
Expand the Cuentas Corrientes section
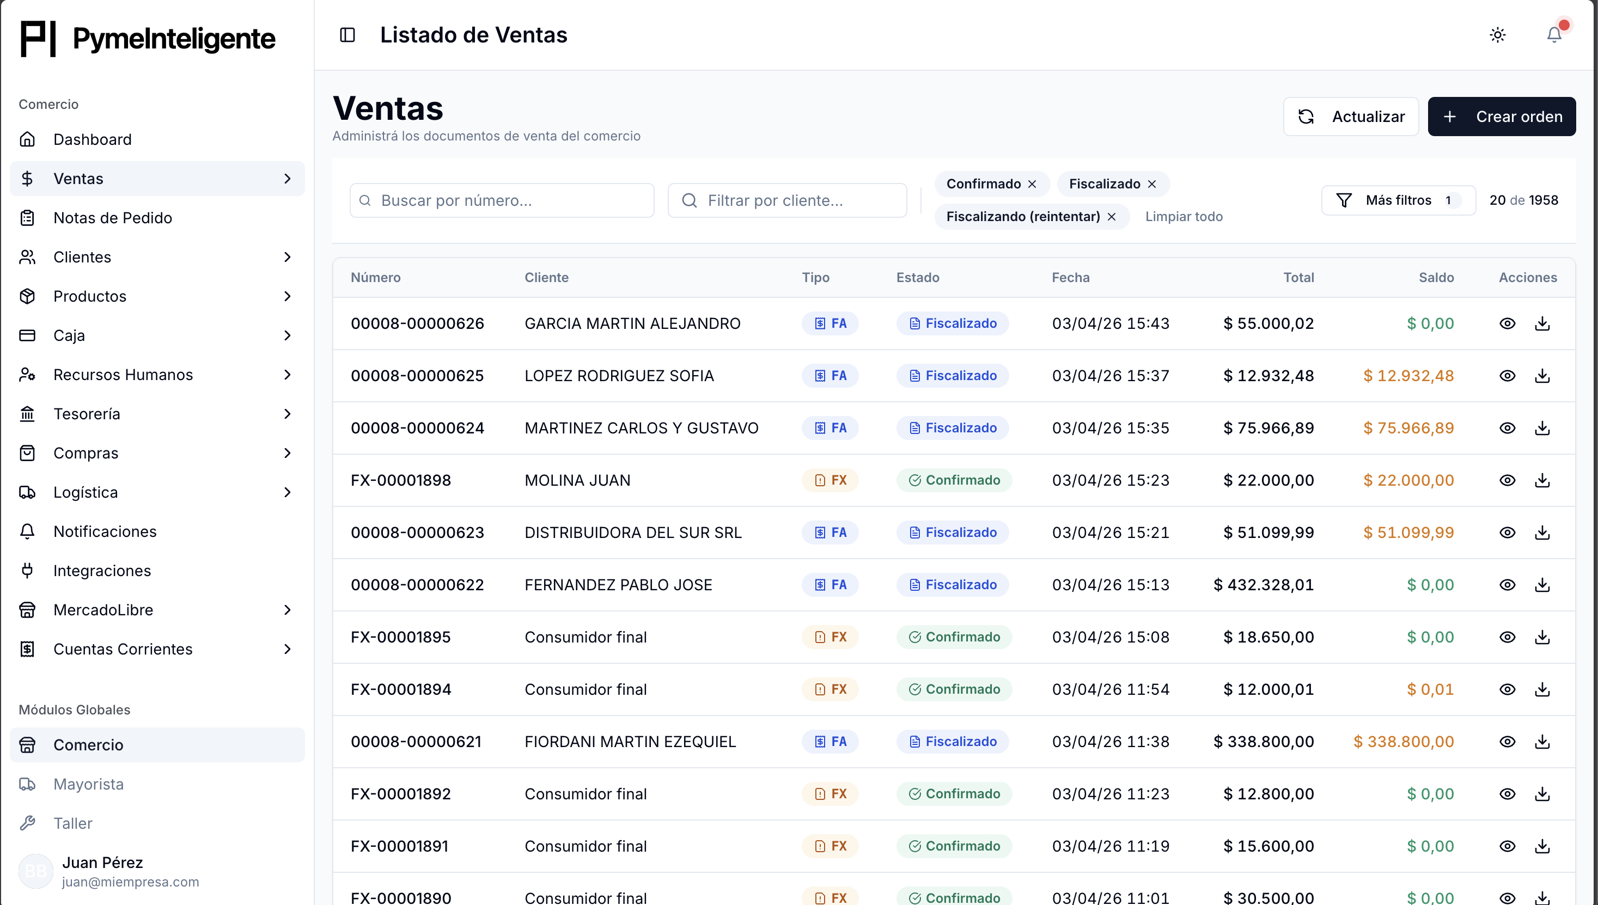(288, 649)
